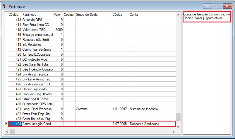
Task: Click the description text 'Conta de Isenção Condomínio no Recibo'
Action: point(207,16)
